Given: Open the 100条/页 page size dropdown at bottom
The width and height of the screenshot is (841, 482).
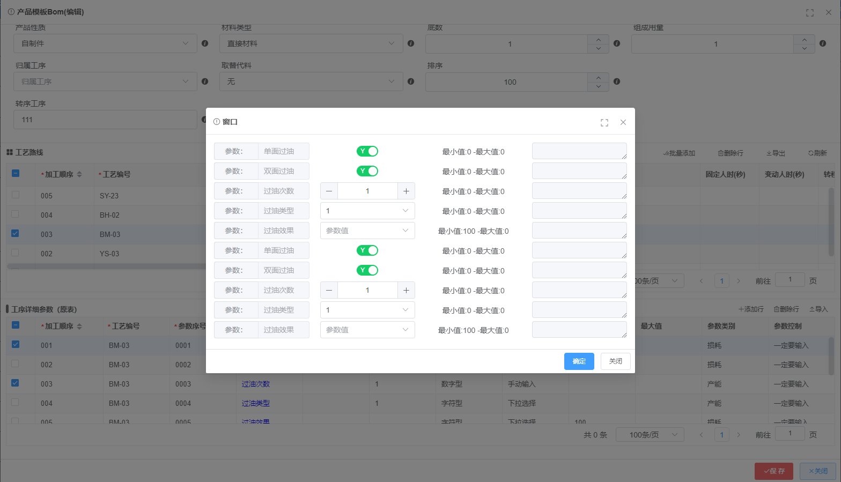Looking at the screenshot, I should pos(650,435).
